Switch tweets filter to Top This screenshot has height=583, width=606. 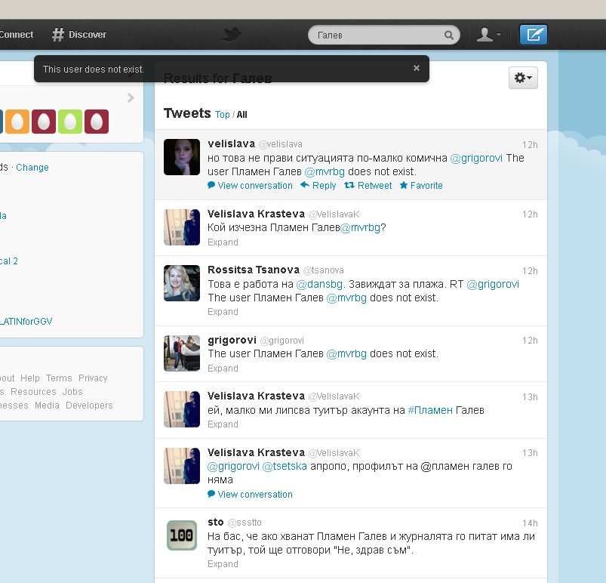tap(222, 115)
